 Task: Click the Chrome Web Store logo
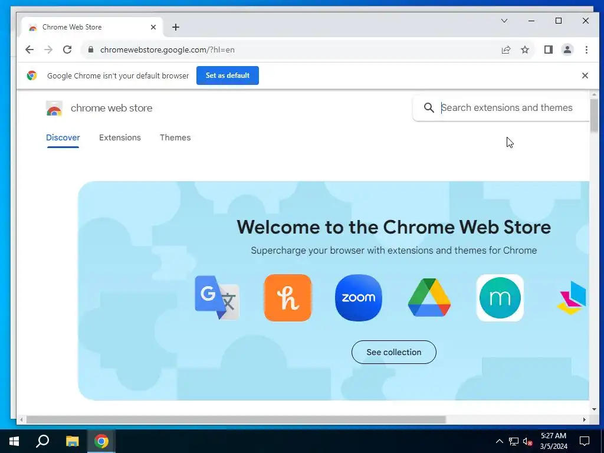(54, 109)
